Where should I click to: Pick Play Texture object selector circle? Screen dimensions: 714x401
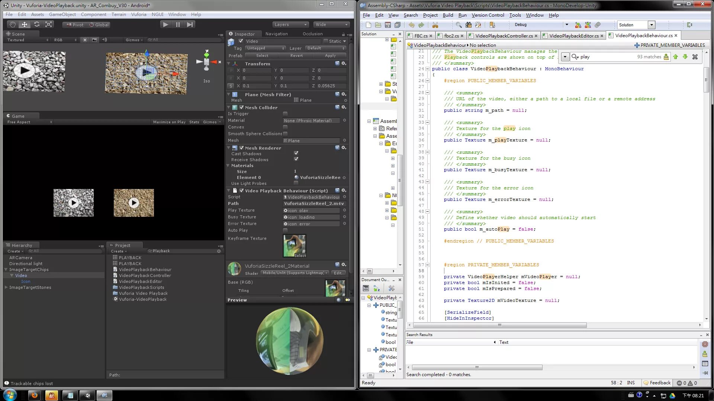[x=344, y=211]
